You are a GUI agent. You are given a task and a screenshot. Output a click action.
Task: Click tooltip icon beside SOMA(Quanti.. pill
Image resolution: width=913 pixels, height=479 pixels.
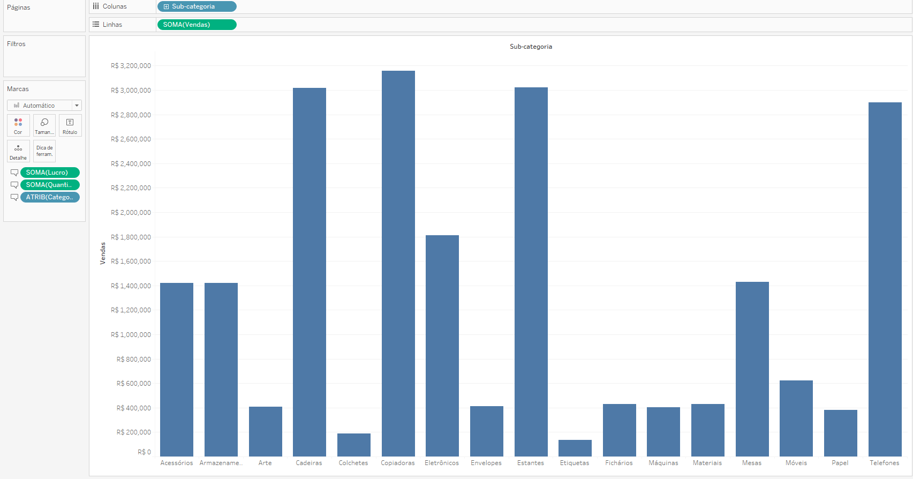point(14,185)
